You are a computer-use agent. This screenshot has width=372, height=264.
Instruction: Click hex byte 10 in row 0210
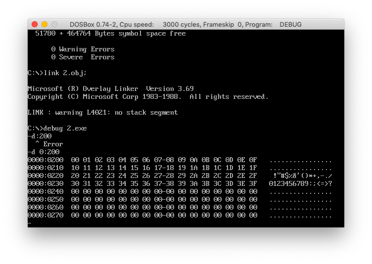[75, 168]
